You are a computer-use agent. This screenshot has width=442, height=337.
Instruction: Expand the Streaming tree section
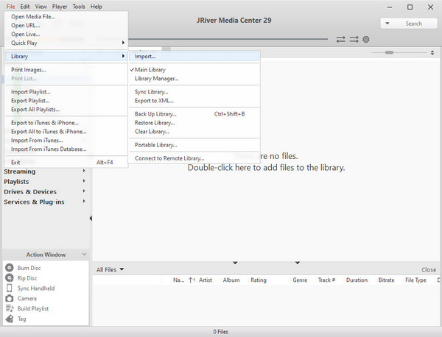click(x=84, y=171)
